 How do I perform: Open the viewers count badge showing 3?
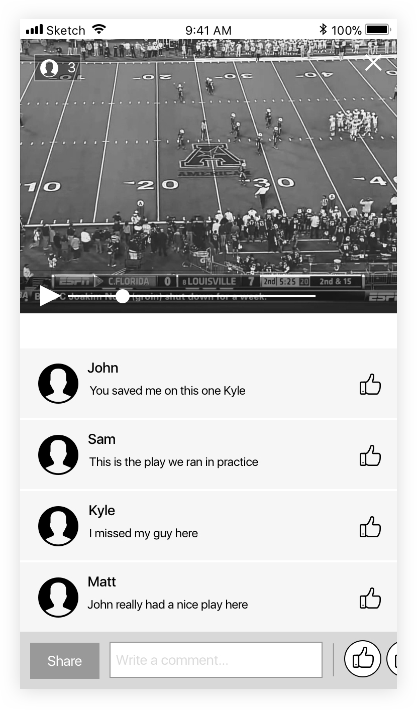click(x=58, y=68)
